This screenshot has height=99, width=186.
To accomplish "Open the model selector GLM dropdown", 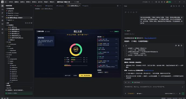I will point(171,93).
